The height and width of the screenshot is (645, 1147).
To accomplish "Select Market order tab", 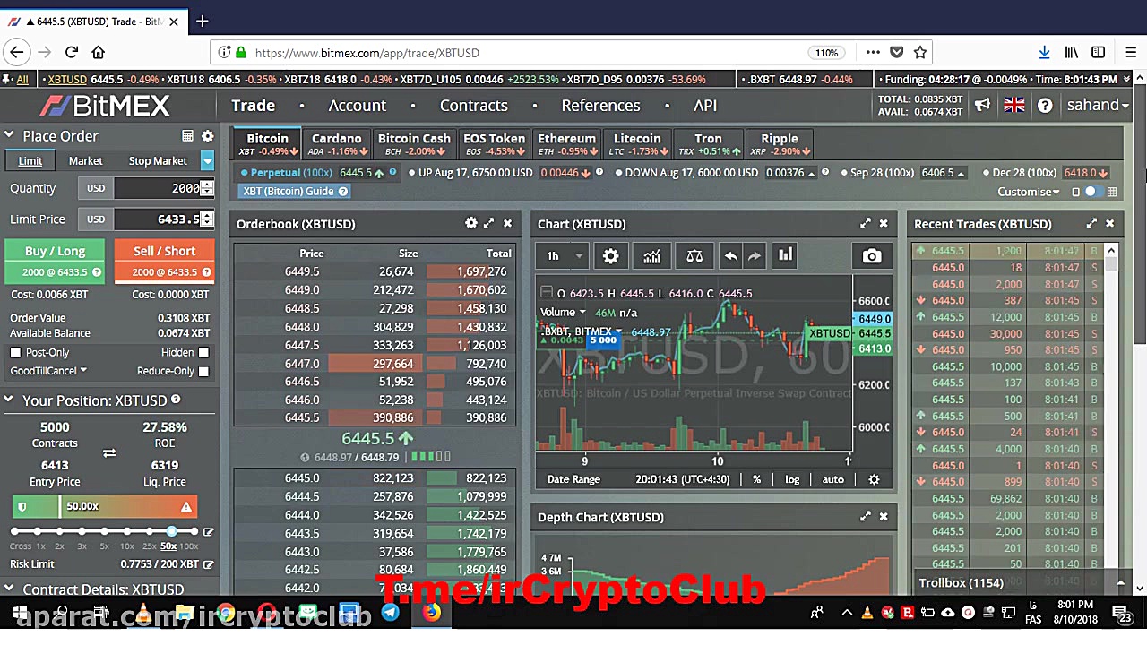I will coord(85,160).
